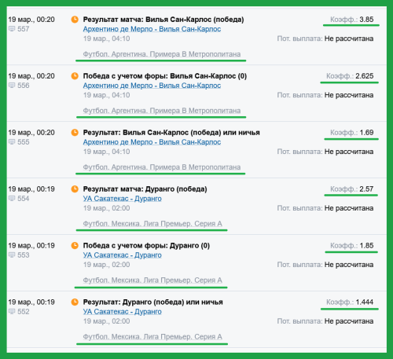
Task: Open the УА Сакатекас - Дуранго link in the 1.444 bet
Action: (x=123, y=312)
